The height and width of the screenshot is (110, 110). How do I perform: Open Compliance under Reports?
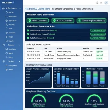click(x=12, y=49)
